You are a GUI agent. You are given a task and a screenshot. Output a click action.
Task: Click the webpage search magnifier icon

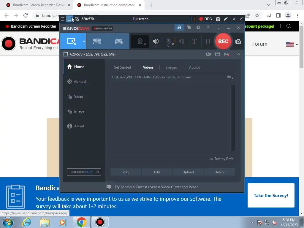289,26
